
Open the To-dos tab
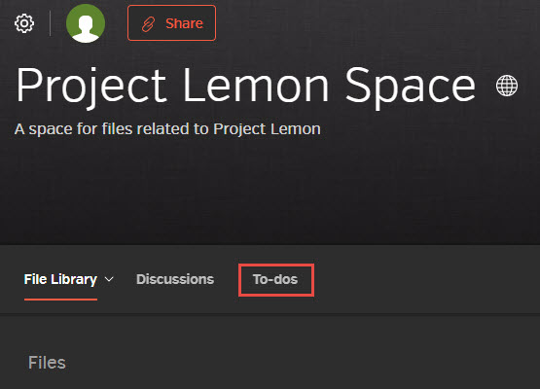click(x=275, y=279)
